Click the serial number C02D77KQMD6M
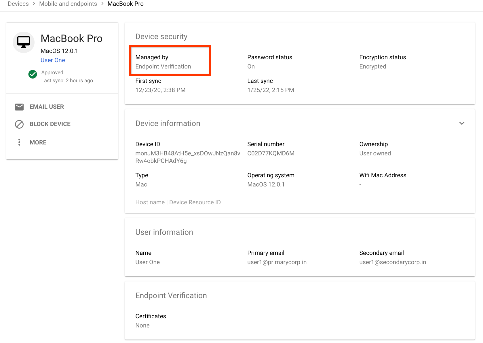Image resolution: width=483 pixels, height=343 pixels. coord(271,153)
